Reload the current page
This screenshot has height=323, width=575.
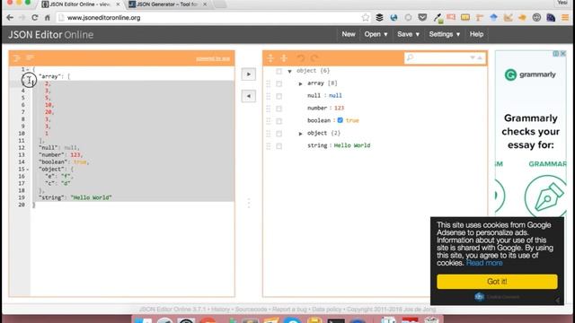[34, 18]
